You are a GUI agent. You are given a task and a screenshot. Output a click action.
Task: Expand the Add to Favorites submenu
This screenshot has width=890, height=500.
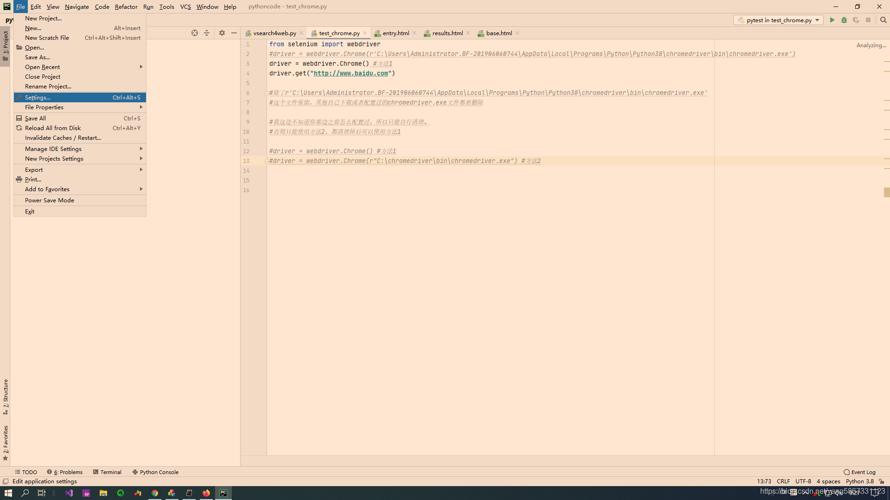click(80, 189)
